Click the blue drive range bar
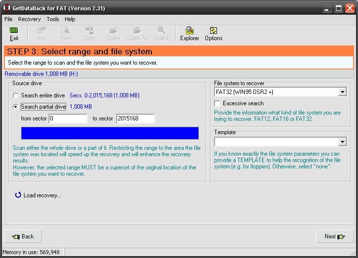Viewport: 358px width, 258px height. pos(110,133)
